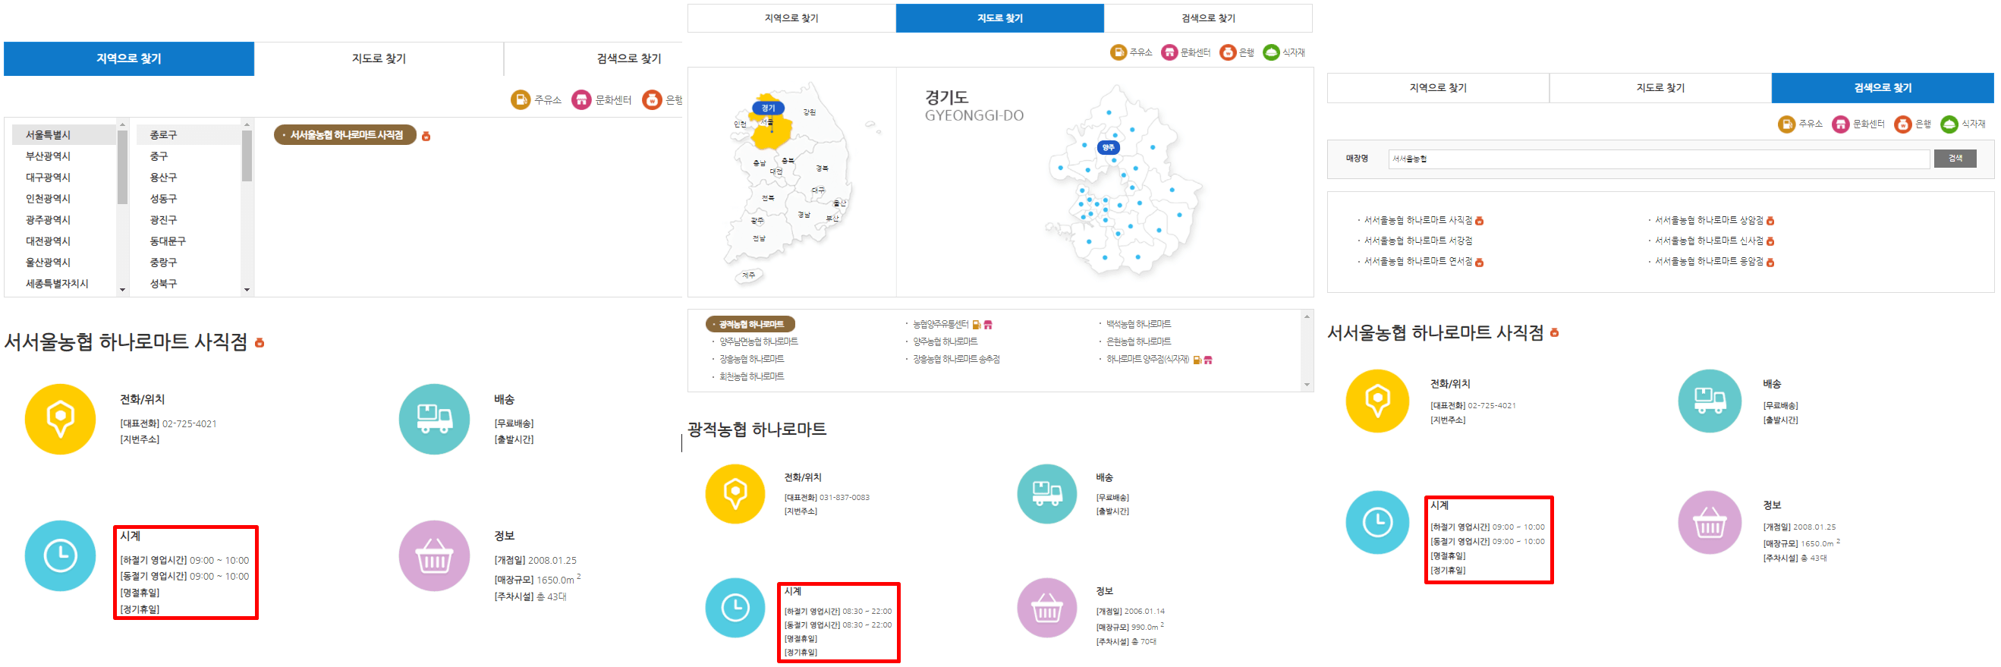
Task: Select 인천광역시 in the city list
Action: 48,199
